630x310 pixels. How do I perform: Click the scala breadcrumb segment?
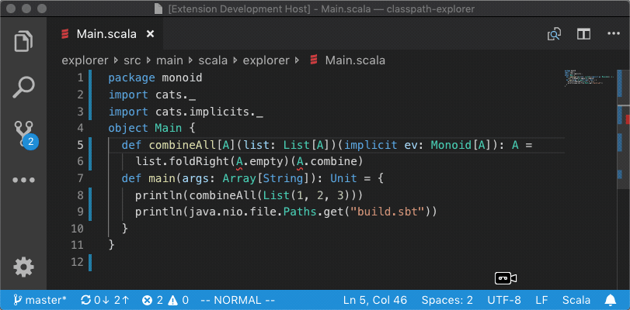point(213,60)
